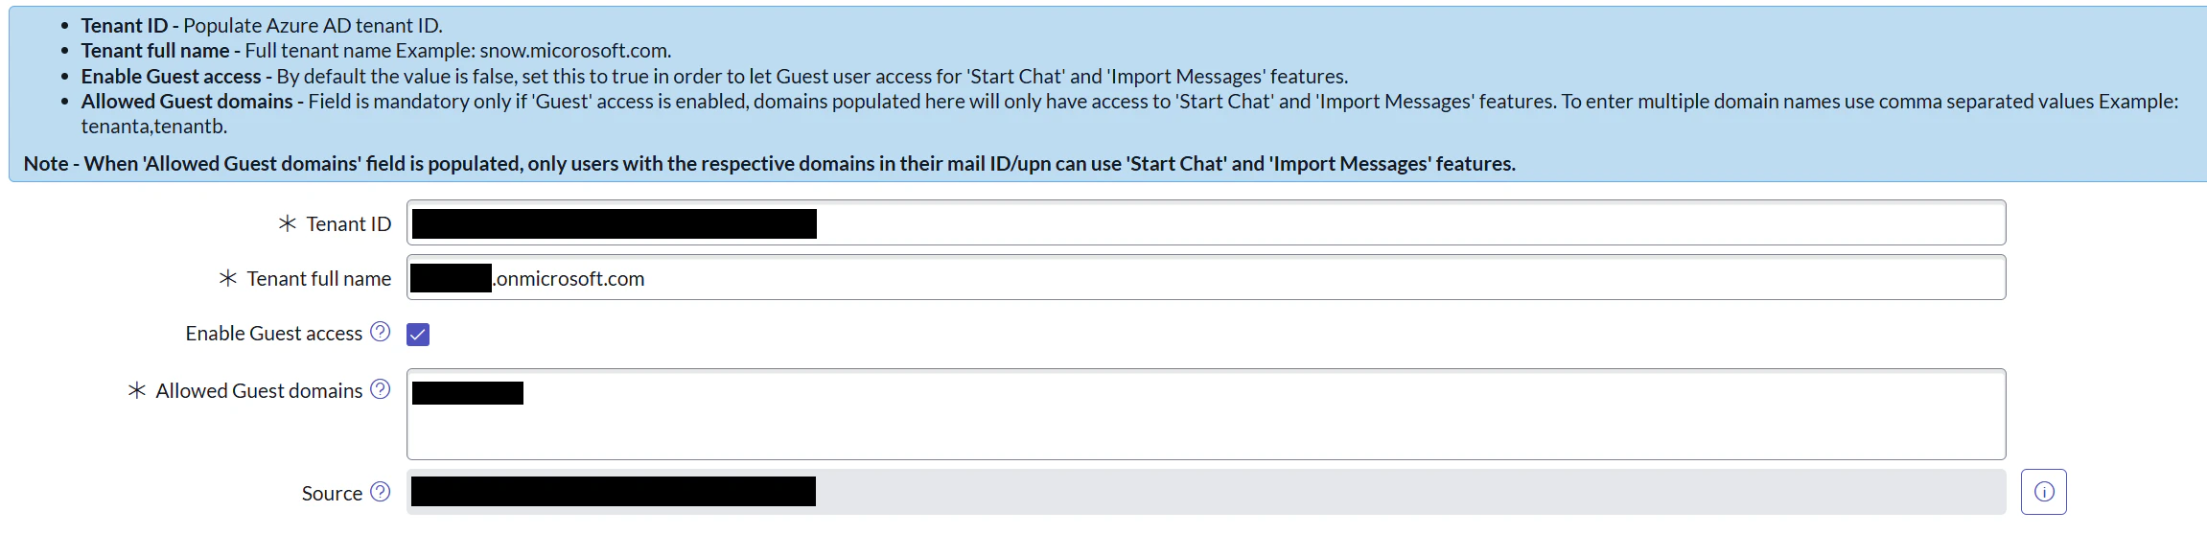Uncheck the Enable Guest access checkbox
Viewport: 2207px width, 535px height.
pos(418,334)
